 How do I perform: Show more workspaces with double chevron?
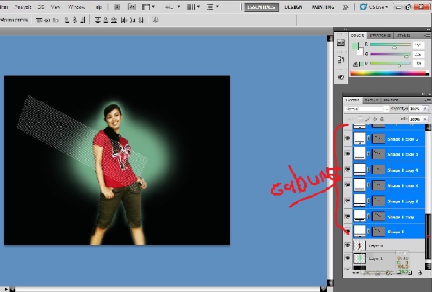click(345, 7)
